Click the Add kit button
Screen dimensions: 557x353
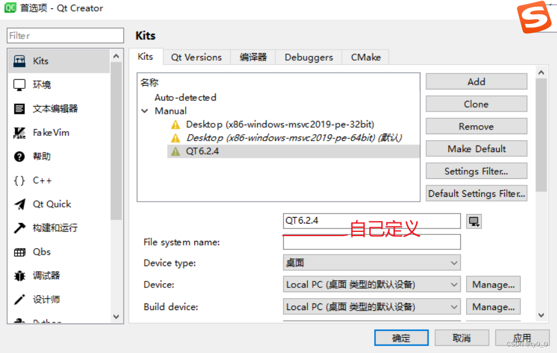476,82
